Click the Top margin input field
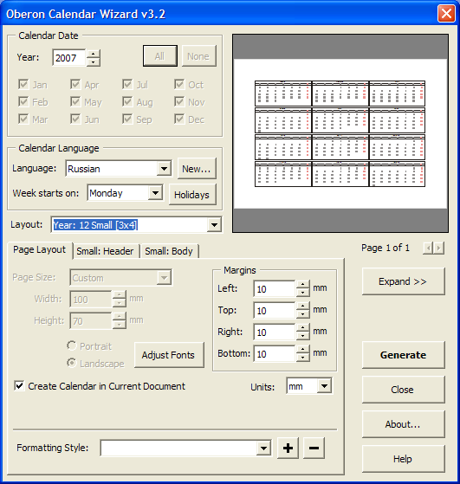Viewport: 460px width, 484px height. coord(275,310)
